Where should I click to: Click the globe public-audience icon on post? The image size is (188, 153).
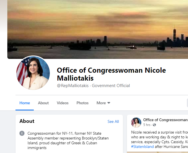[x=154, y=125]
